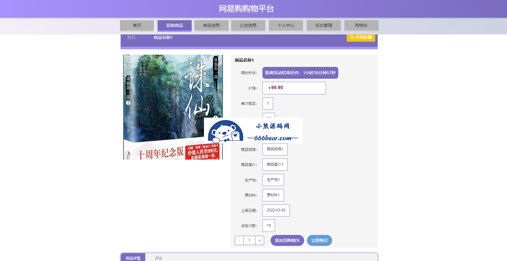Open the 个人中心 tab
507x261 pixels.
point(286,25)
